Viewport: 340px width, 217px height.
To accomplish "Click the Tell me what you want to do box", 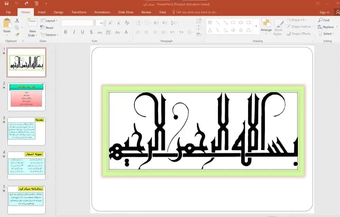I will click(x=195, y=12).
